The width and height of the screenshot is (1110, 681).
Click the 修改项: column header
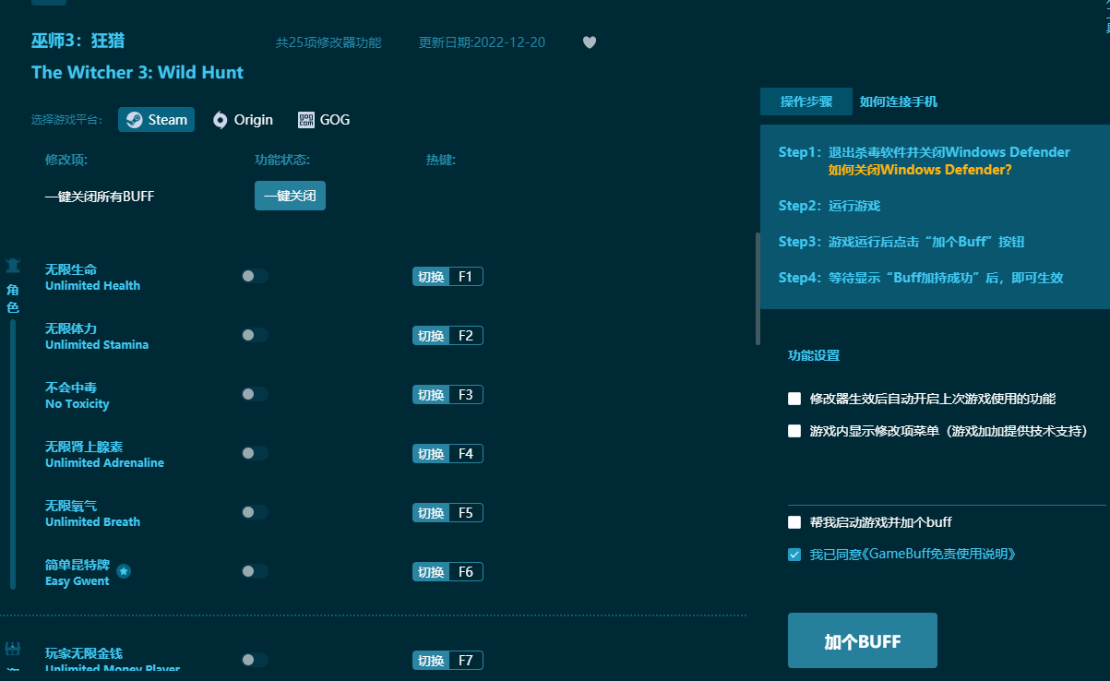[66, 160]
